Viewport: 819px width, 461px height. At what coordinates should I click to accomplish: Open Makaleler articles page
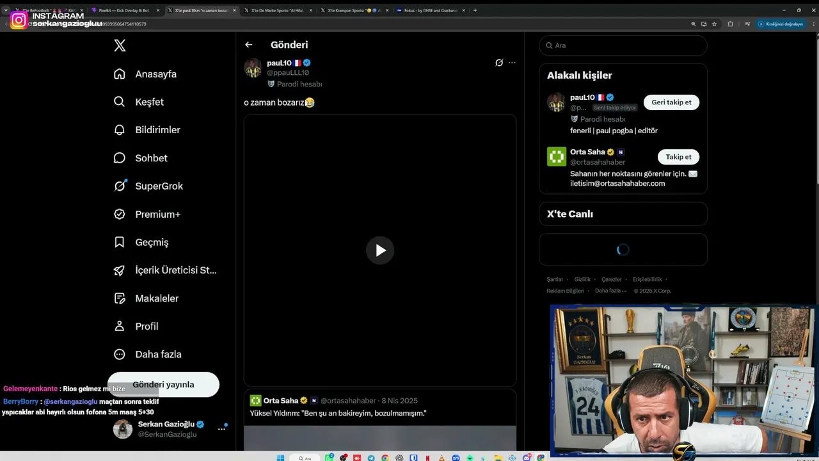[147, 298]
